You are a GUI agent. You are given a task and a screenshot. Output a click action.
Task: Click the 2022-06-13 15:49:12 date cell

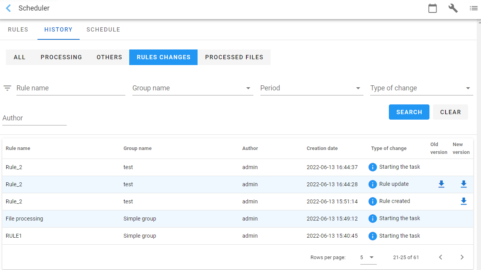click(x=332, y=219)
